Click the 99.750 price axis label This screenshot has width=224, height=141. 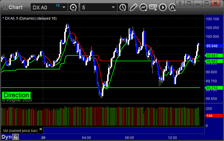[x=211, y=81]
